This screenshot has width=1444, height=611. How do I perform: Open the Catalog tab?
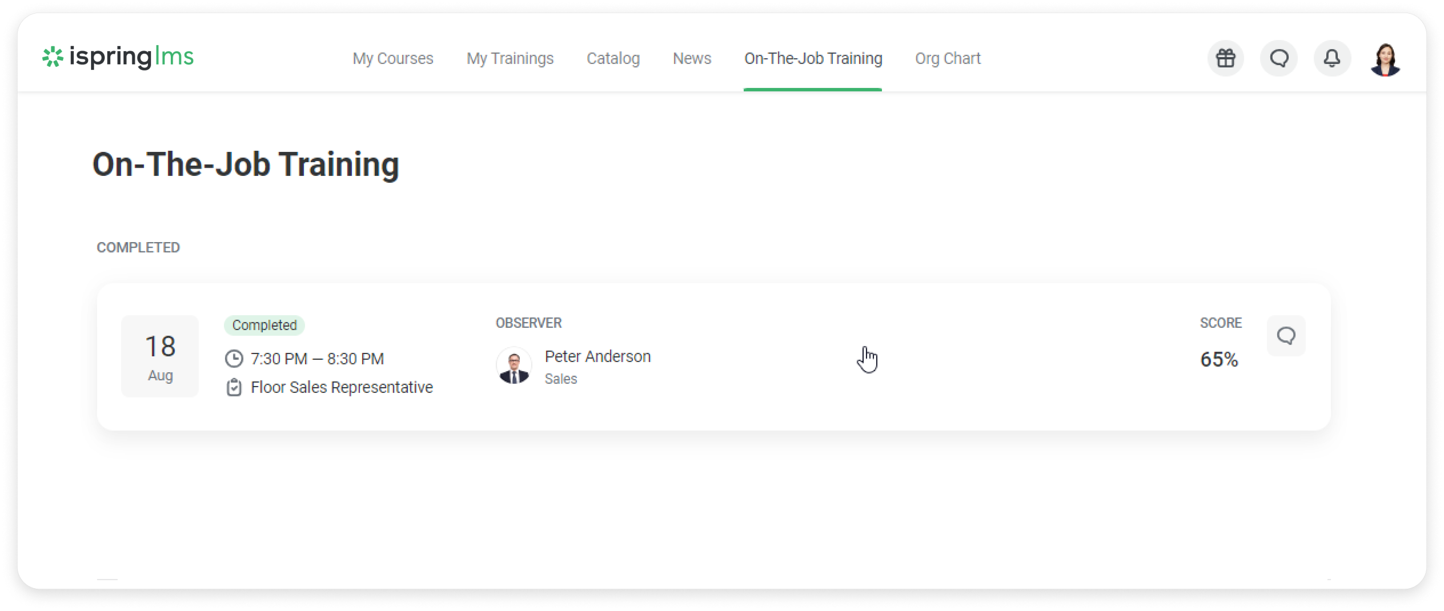[x=613, y=58]
